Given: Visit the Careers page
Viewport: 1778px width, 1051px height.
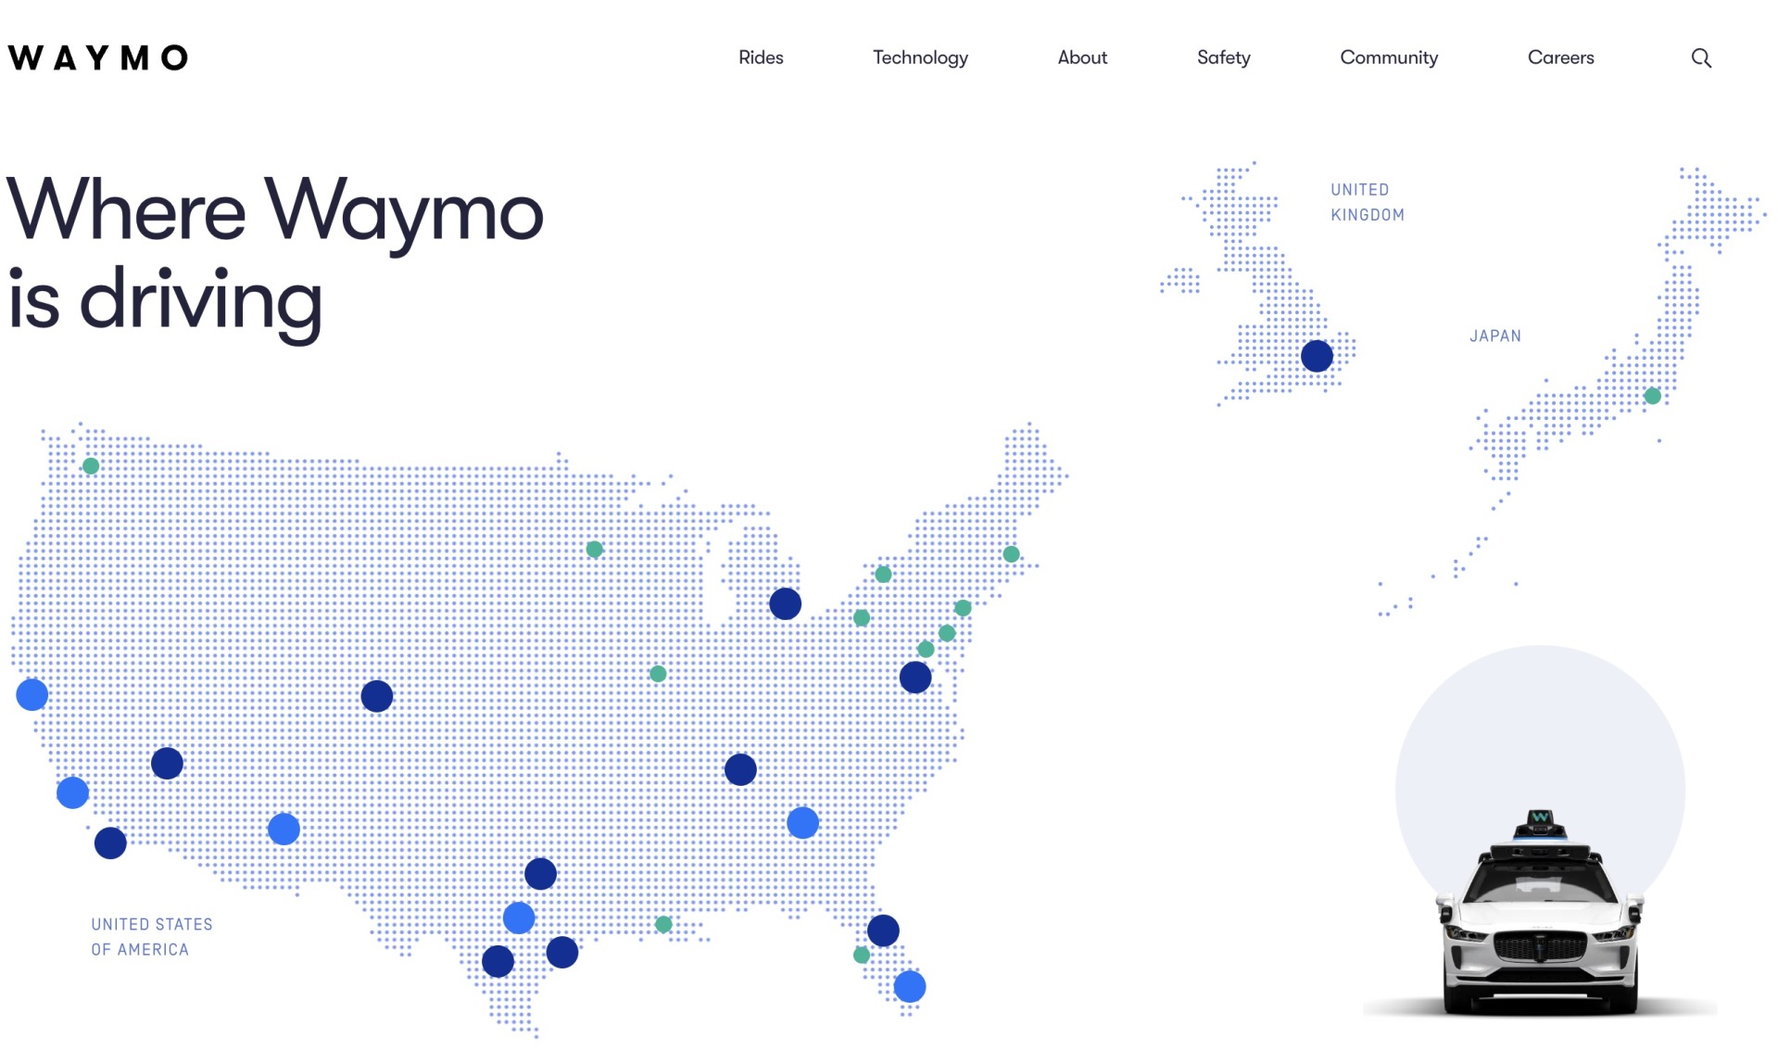Looking at the screenshot, I should click(1559, 57).
